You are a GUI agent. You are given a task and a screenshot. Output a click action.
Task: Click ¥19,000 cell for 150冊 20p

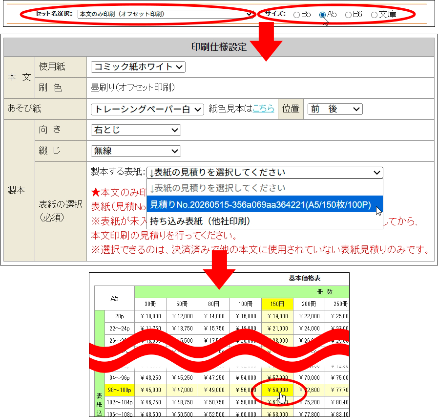(x=277, y=316)
